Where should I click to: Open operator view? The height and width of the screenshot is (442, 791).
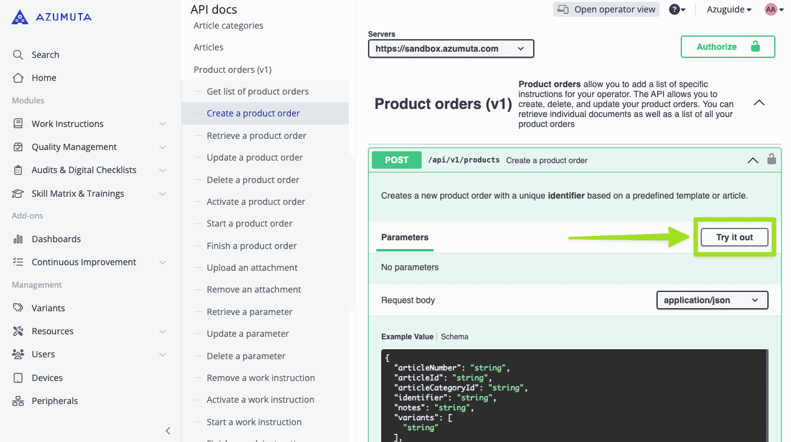click(606, 9)
